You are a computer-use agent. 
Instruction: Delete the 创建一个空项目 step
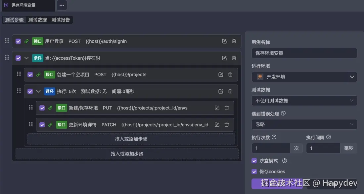click(230, 75)
